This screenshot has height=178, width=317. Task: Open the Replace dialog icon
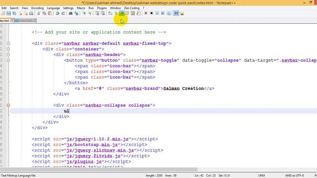coord(76,13)
